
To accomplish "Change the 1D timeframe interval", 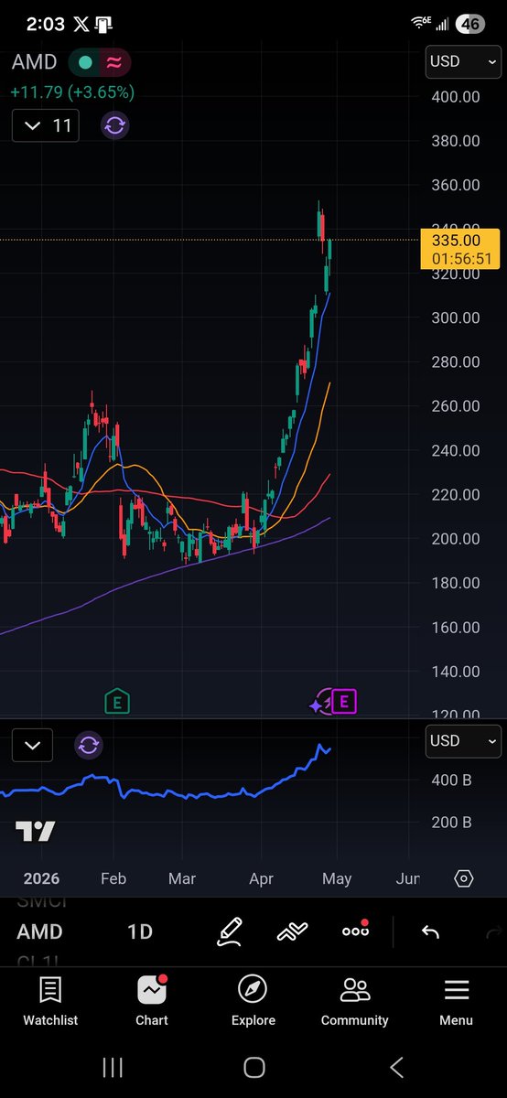I will [139, 931].
